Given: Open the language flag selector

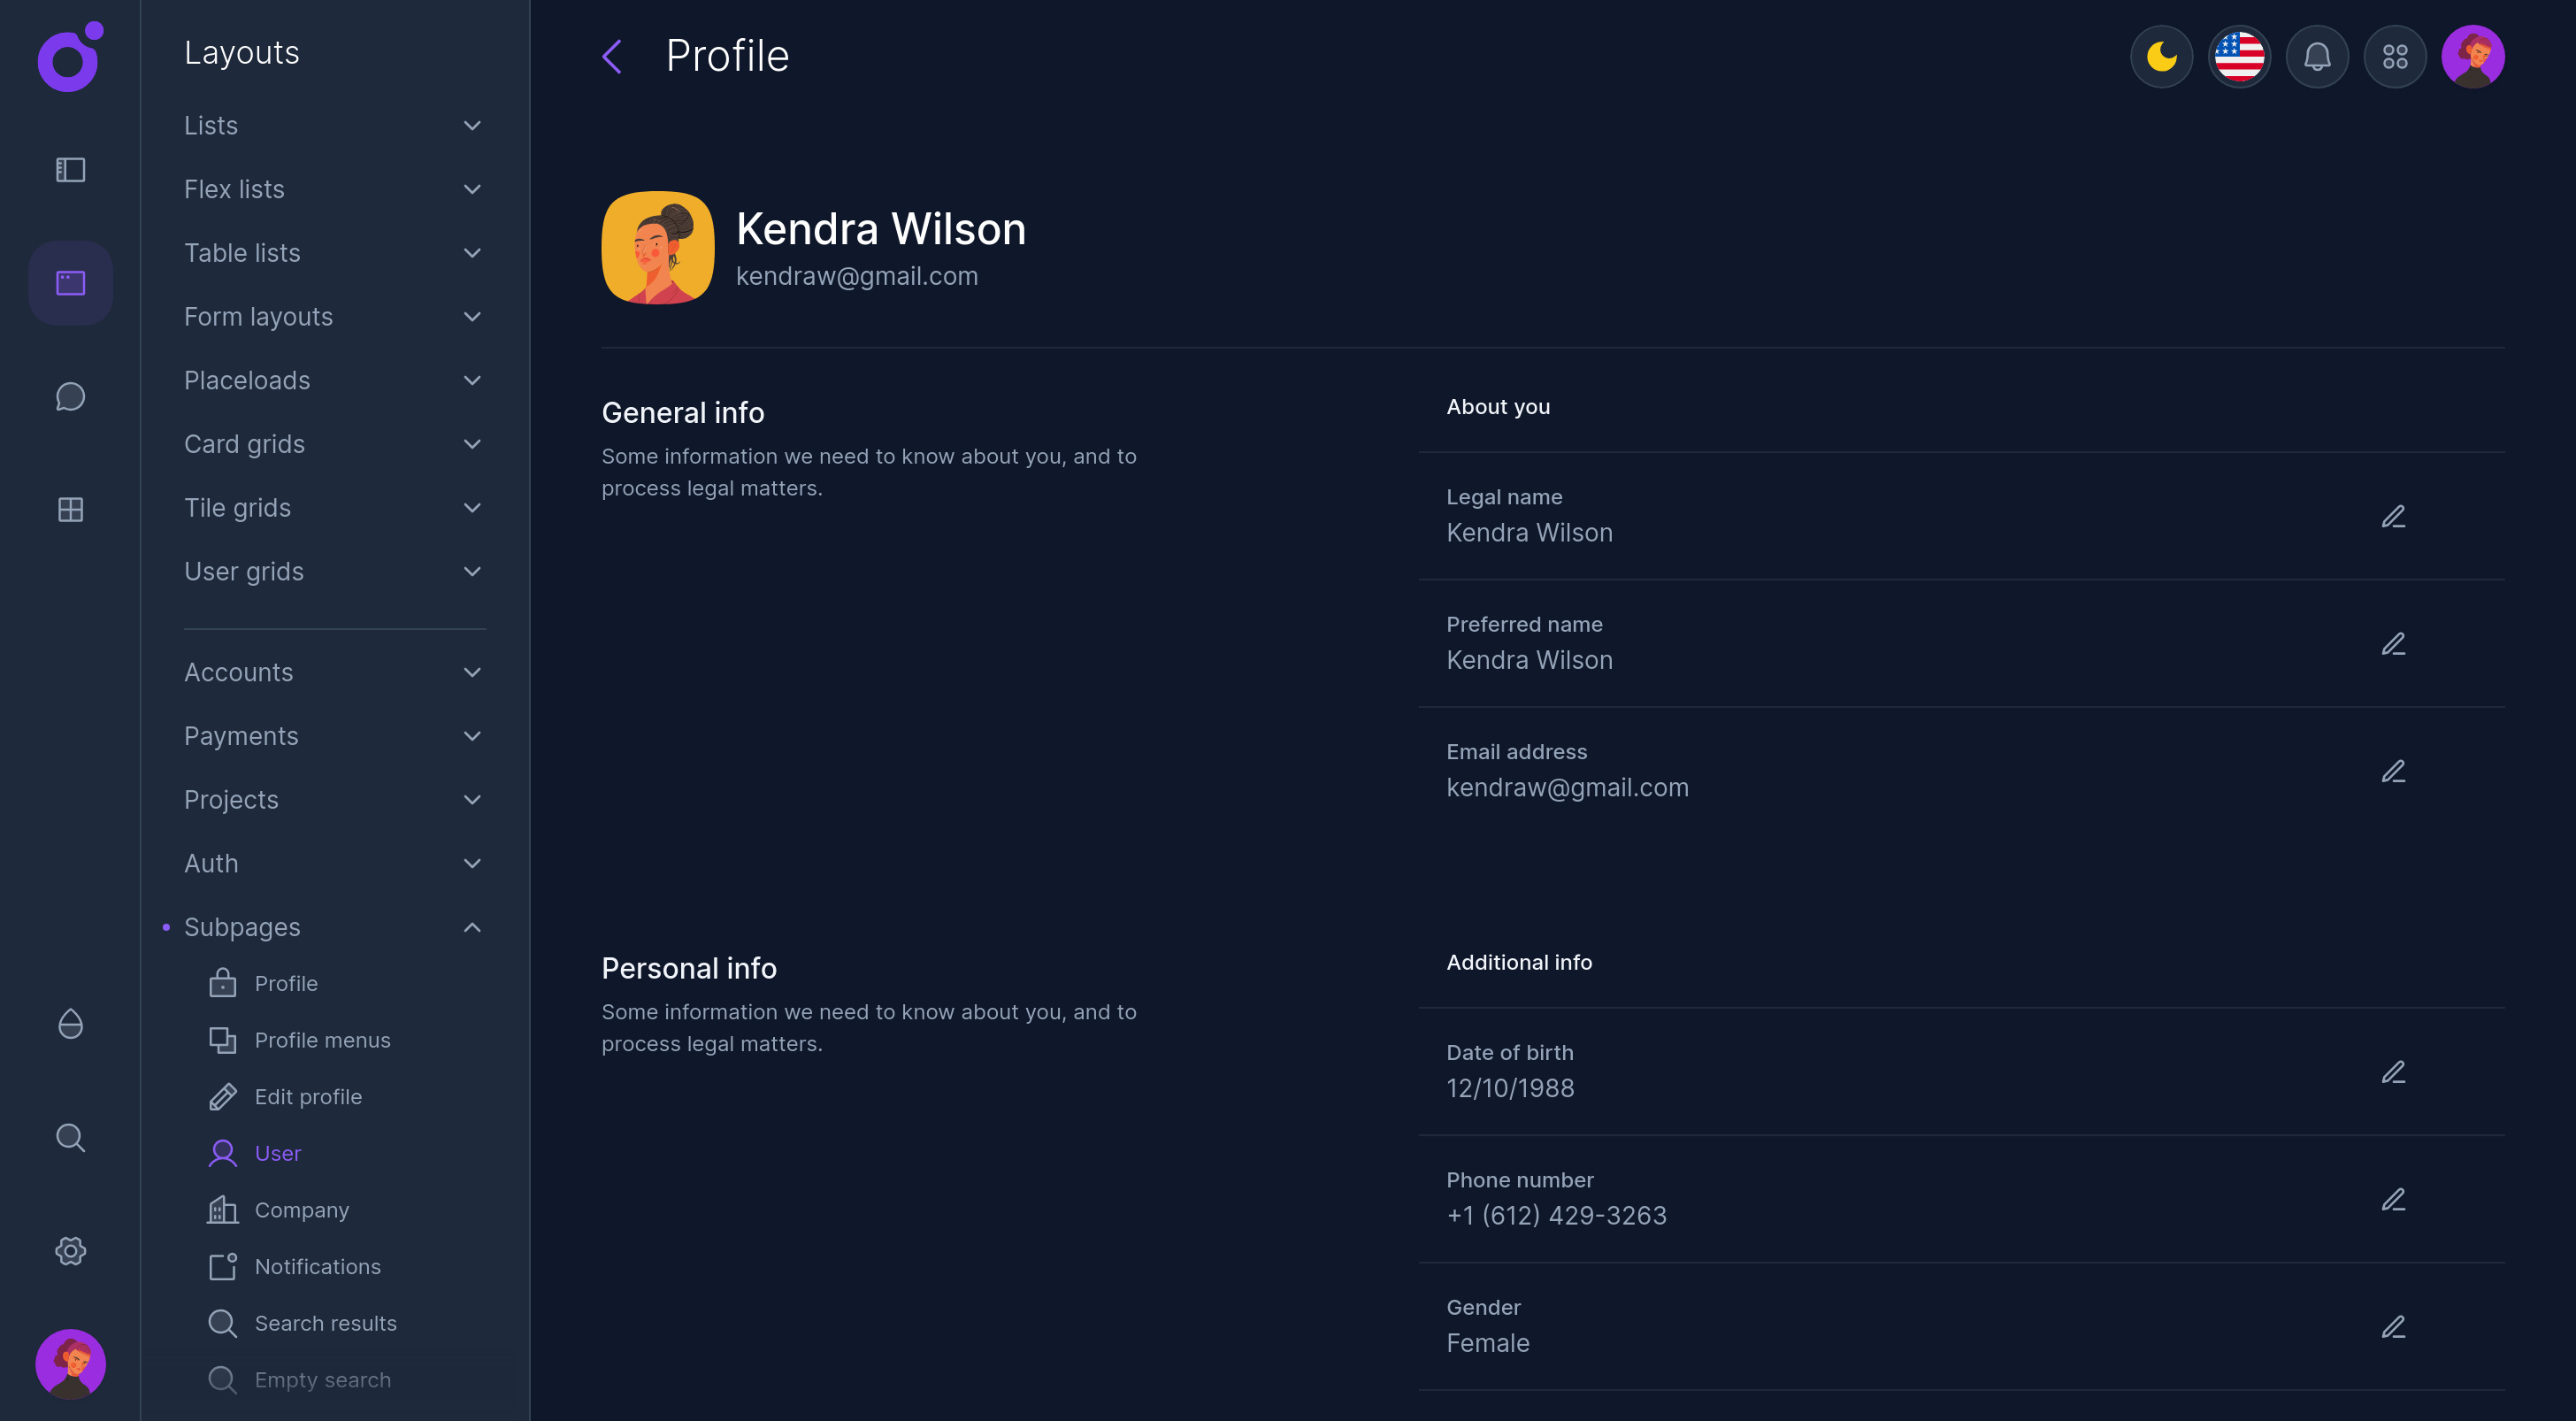Looking at the screenshot, I should (x=2239, y=57).
